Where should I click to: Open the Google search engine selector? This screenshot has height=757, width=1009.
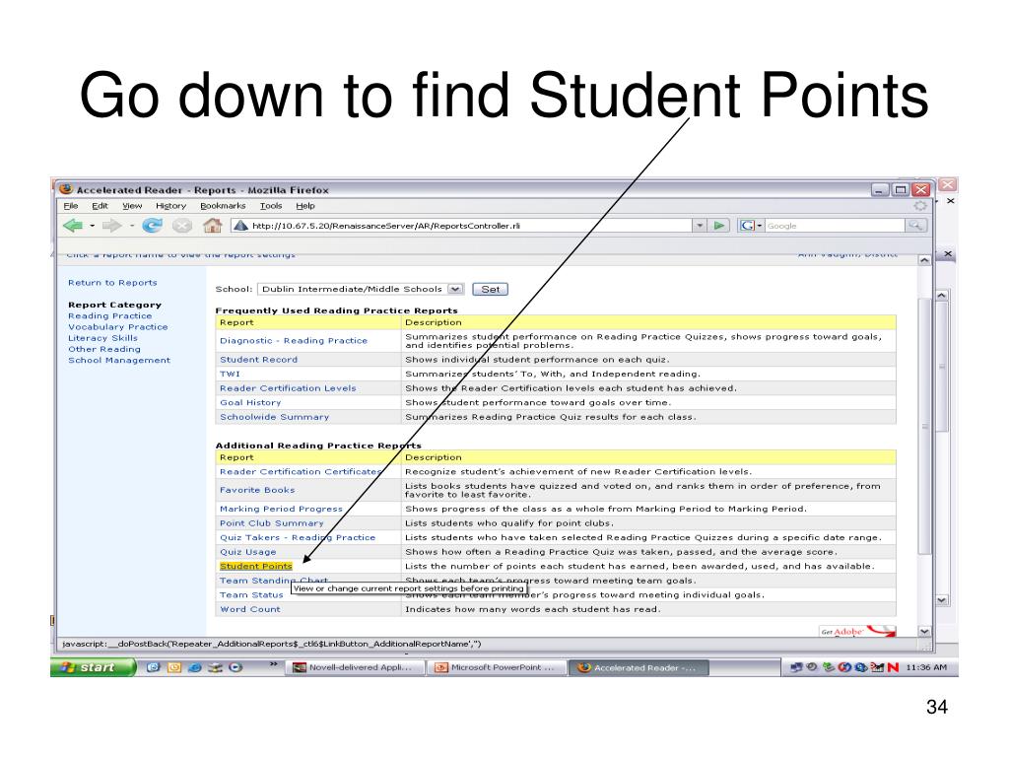(x=750, y=226)
